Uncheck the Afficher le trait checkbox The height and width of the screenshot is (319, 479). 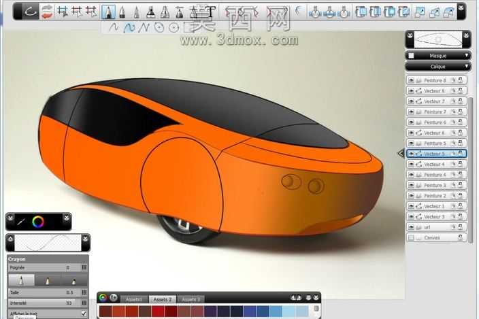[x=84, y=314]
